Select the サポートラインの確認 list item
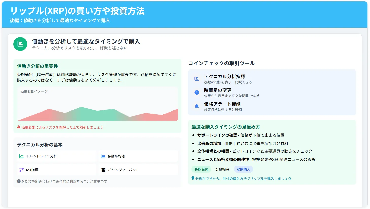 pos(241,135)
